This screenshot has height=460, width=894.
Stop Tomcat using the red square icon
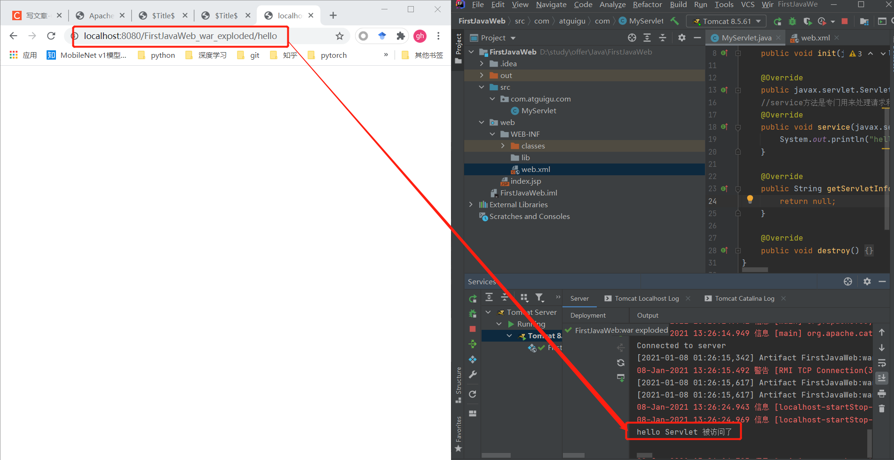[x=845, y=21]
